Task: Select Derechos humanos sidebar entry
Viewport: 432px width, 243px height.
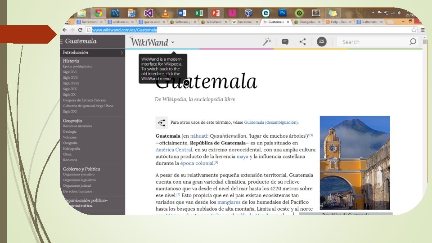Action: point(77,191)
